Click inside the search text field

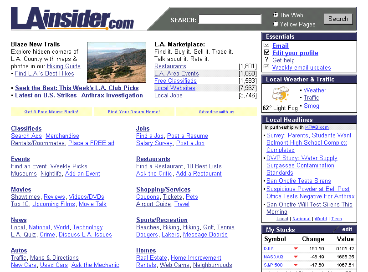point(230,20)
